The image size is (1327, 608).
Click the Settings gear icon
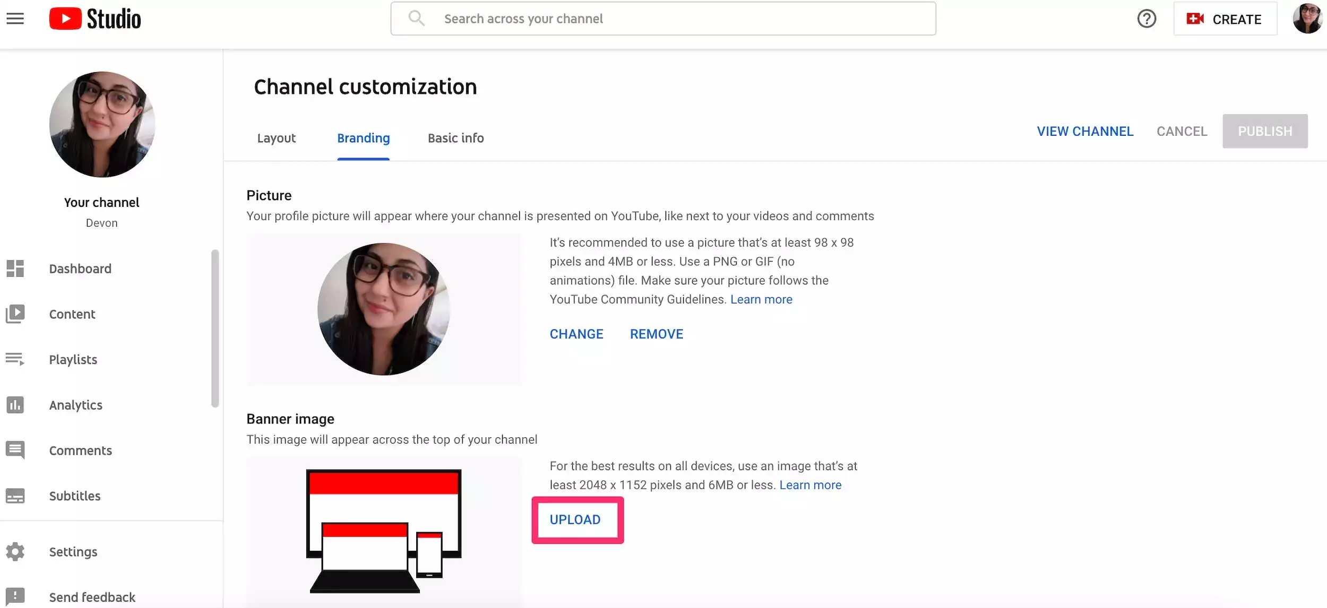[15, 552]
